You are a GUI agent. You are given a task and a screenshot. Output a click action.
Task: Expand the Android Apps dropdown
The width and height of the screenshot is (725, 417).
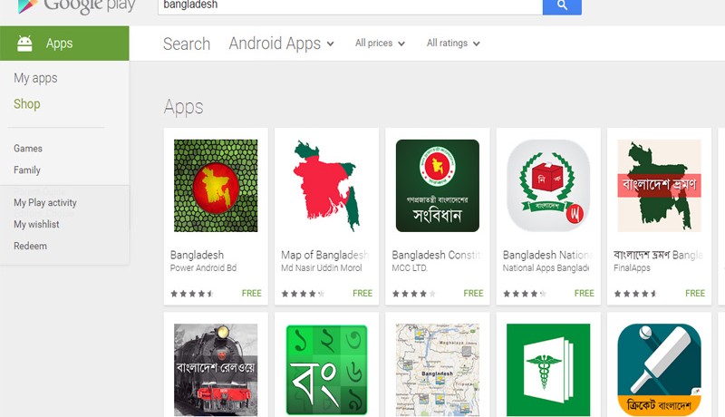click(281, 44)
